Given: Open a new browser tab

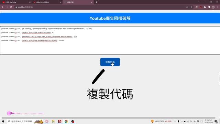Looking at the screenshot, I should tap(96, 2).
